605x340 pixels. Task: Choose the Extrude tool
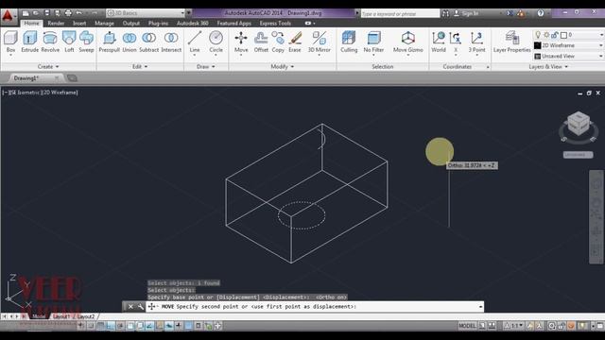point(29,42)
